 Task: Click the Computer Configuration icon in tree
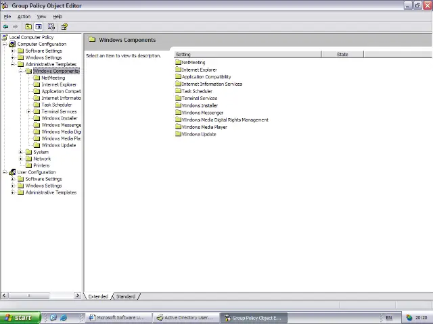point(12,44)
